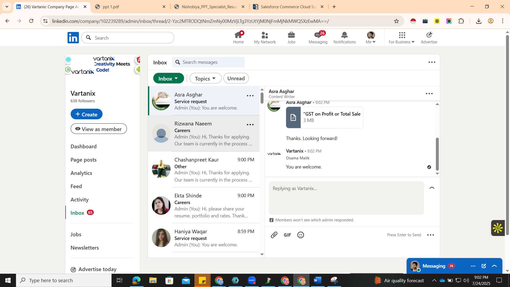
Task: Open new browser tab
Action: click(334, 7)
